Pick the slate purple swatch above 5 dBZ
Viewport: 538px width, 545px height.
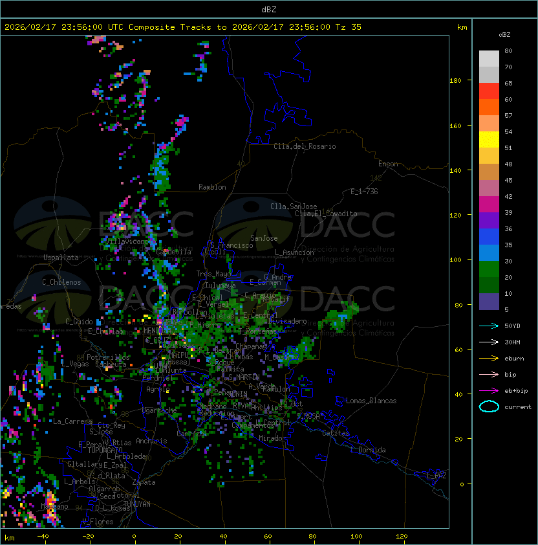[x=489, y=302]
